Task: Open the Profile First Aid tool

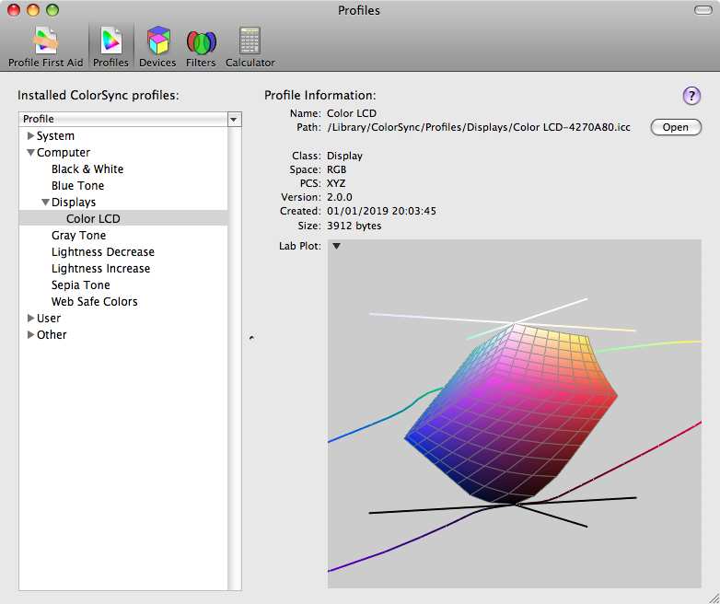Action: [x=45, y=47]
